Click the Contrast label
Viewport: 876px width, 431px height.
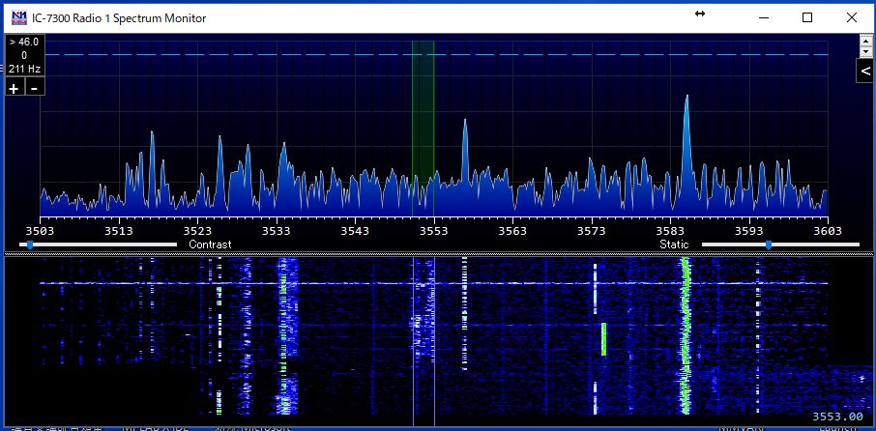coord(210,244)
